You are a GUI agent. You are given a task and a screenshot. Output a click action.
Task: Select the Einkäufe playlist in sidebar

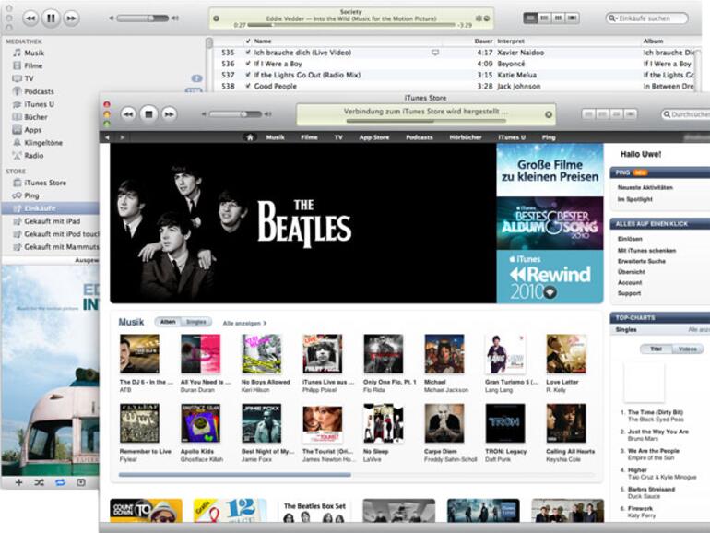[50, 208]
